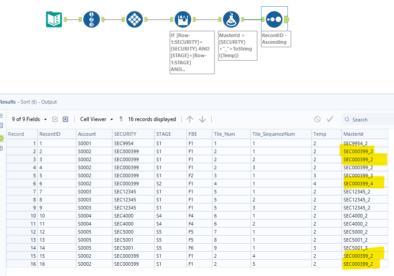Open the Cell Viewer dropdown

(x=97, y=119)
